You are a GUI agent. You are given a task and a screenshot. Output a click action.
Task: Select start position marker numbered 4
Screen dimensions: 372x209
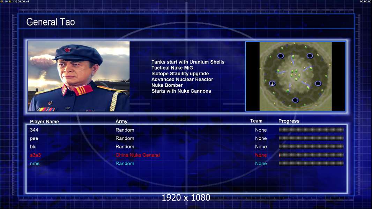pos(272,83)
